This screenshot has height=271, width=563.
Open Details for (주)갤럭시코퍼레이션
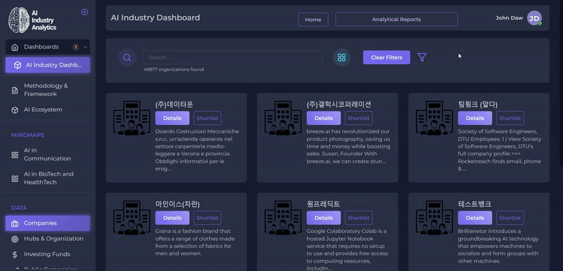pyautogui.click(x=324, y=118)
